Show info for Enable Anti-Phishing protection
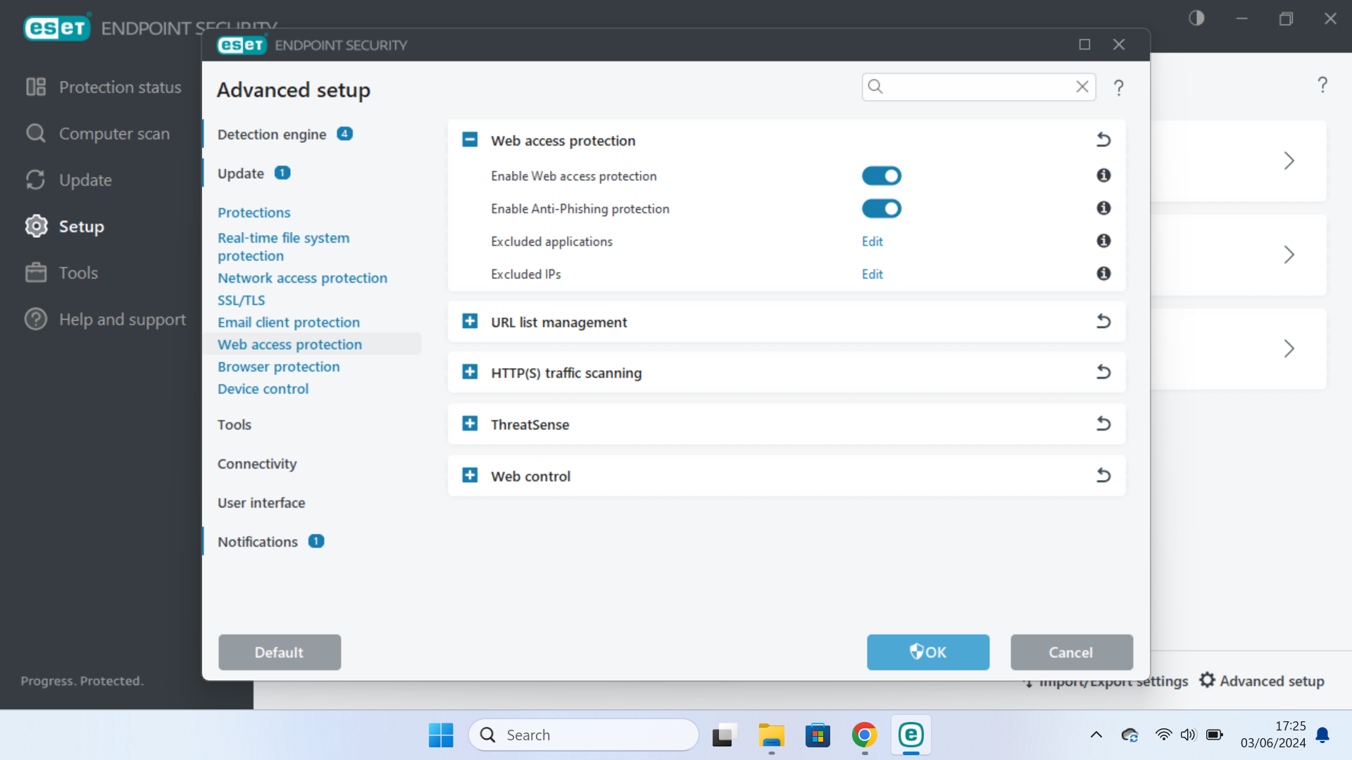Screen dimensions: 1352x760 [1103, 208]
